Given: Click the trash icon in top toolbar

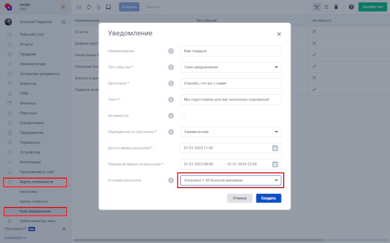Looking at the screenshot, I should [336, 7].
